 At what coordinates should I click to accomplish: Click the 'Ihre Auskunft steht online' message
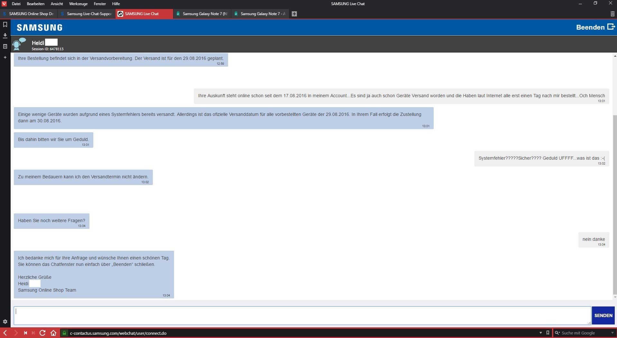pyautogui.click(x=401, y=96)
